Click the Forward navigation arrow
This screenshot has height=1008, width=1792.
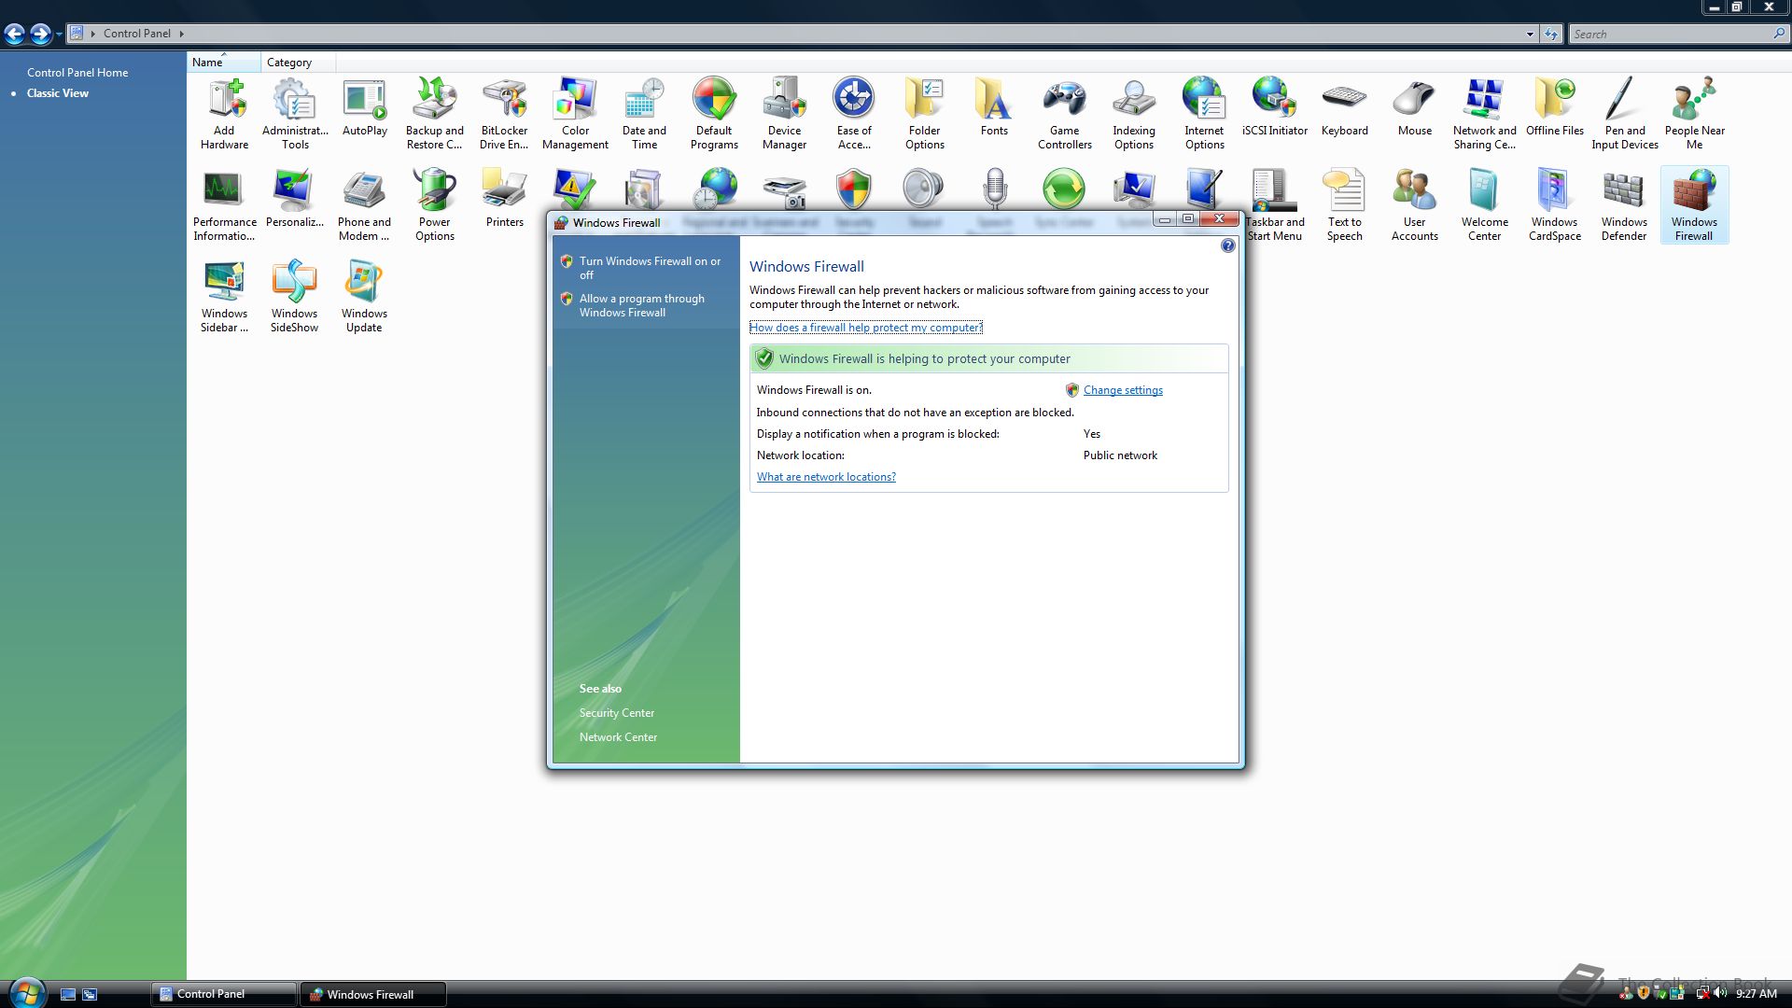[40, 35]
